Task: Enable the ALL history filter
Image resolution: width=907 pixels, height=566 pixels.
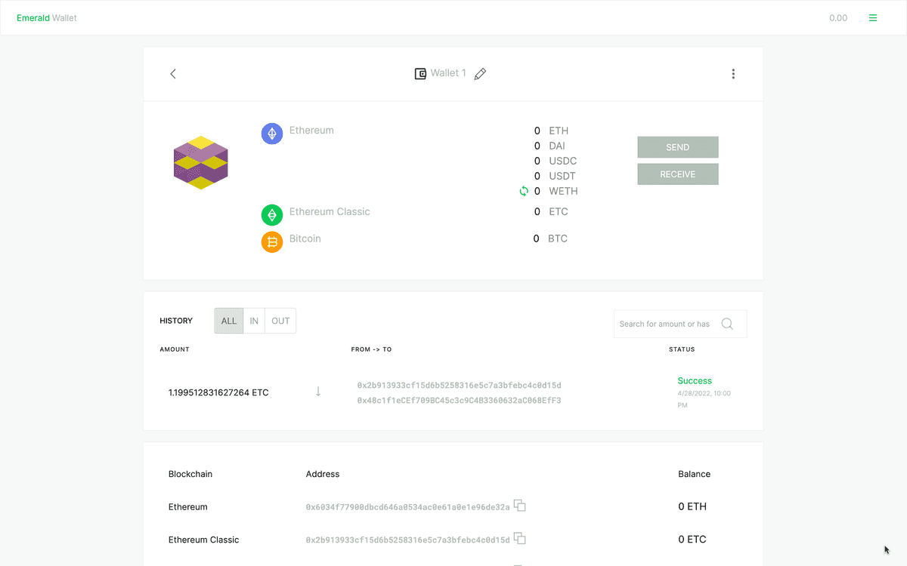Action: point(228,320)
